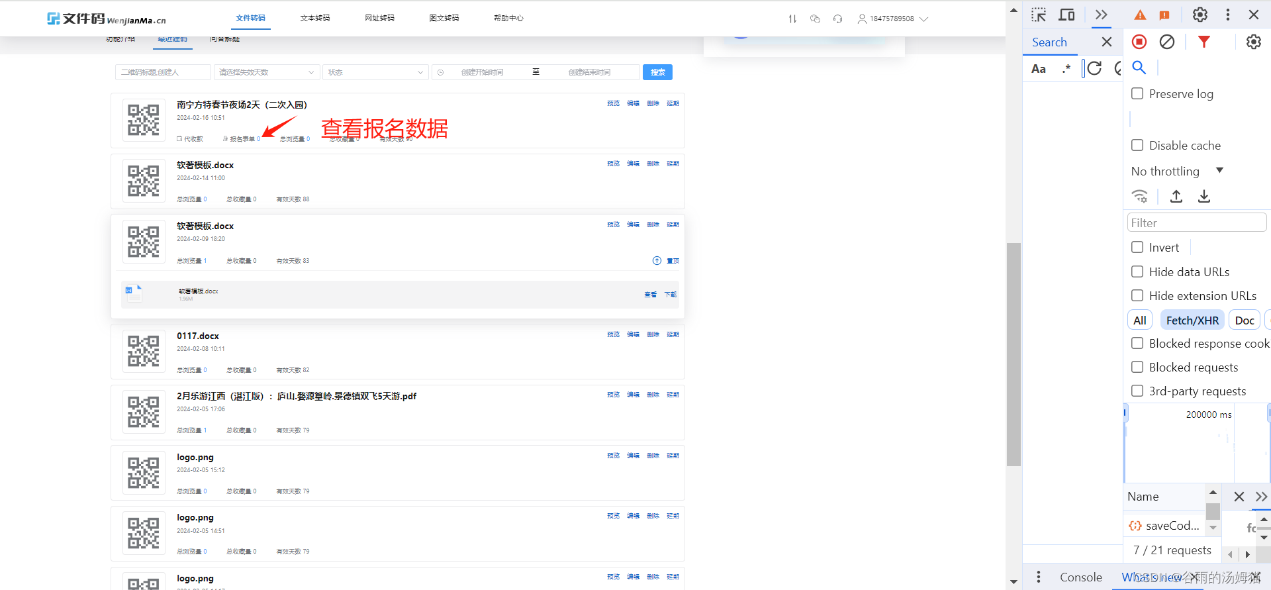Select the Fetch/XHR request type filter
This screenshot has height=590, width=1271.
1192,320
